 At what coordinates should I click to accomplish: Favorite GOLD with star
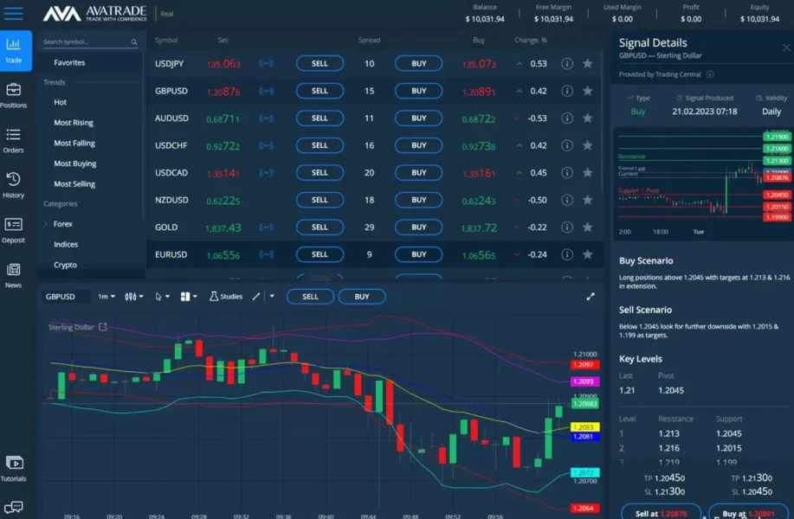587,227
